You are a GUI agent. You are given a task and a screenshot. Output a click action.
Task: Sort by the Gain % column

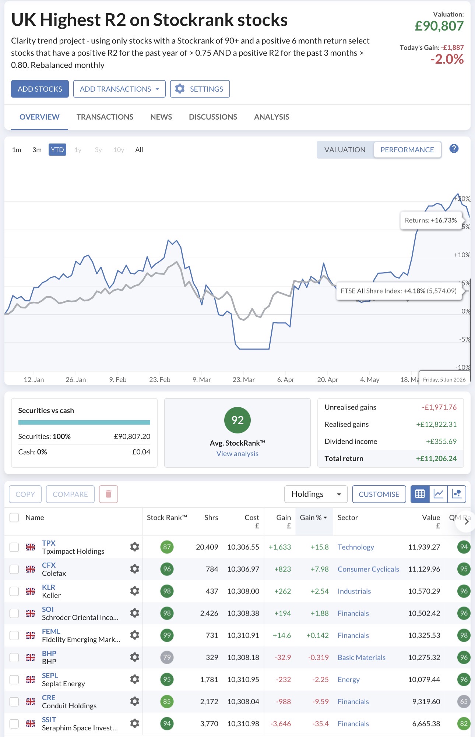[x=314, y=517]
